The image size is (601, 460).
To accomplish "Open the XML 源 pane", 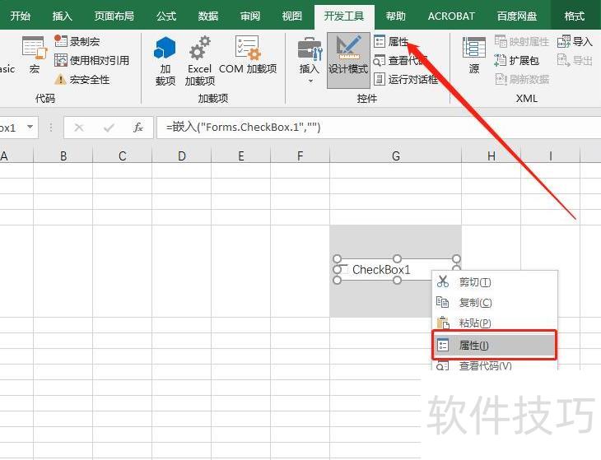I will click(474, 55).
